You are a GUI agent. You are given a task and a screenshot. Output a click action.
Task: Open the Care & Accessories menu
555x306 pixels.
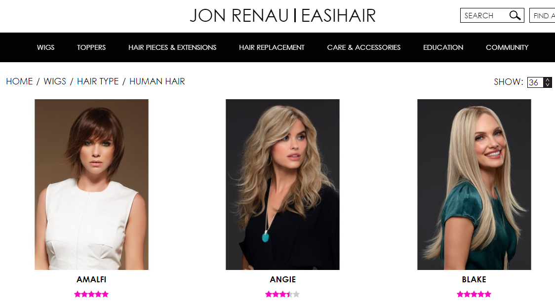coord(364,47)
